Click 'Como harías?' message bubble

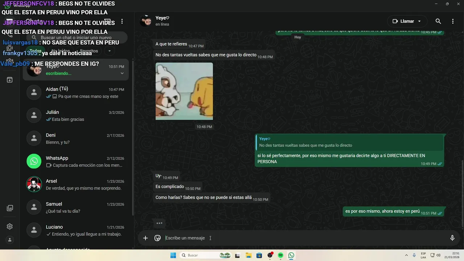pyautogui.click(x=211, y=198)
